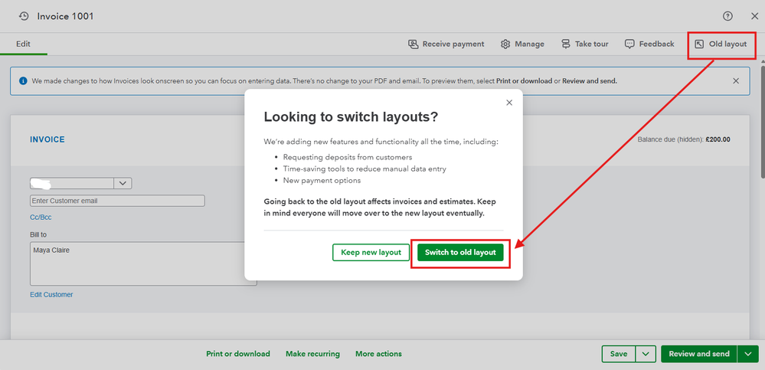Close the switch layouts dialog

[x=509, y=103]
